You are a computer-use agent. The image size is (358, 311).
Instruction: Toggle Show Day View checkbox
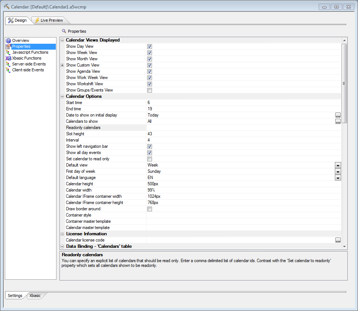(x=149, y=46)
